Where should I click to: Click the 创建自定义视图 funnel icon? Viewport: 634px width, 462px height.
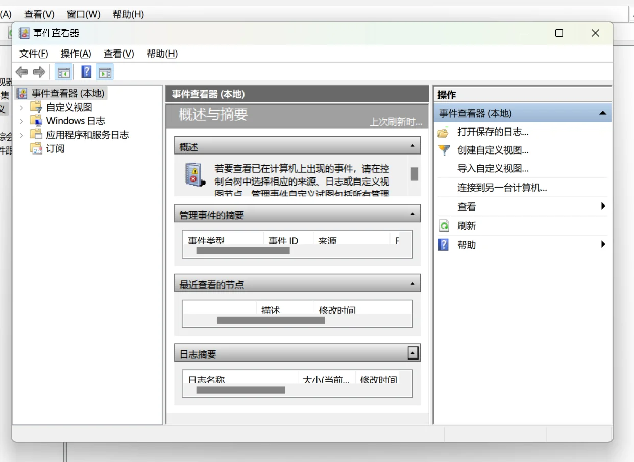444,150
